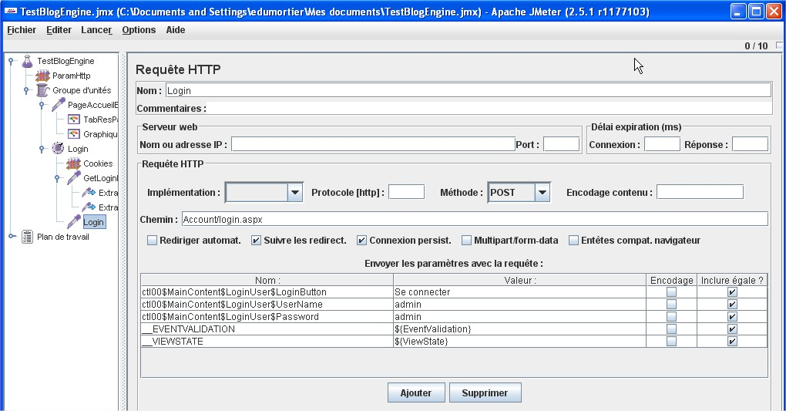Click the Chemin field with Account/login.aspx
786x411 pixels.
tap(475, 219)
